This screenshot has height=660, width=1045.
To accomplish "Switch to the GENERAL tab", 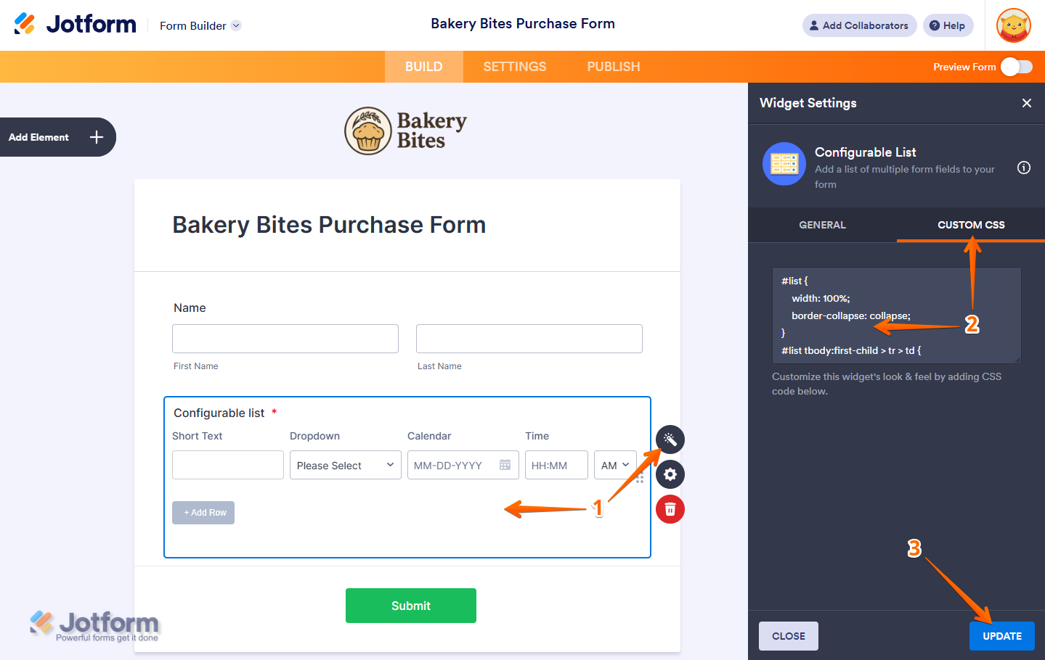I will pyautogui.click(x=822, y=225).
